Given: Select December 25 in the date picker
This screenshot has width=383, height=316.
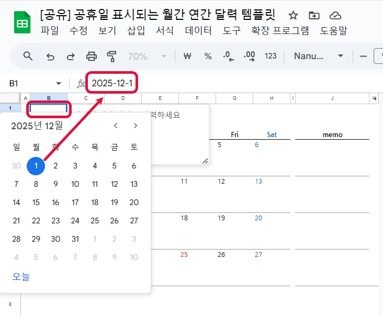Looking at the screenshot, I should tap(95, 221).
